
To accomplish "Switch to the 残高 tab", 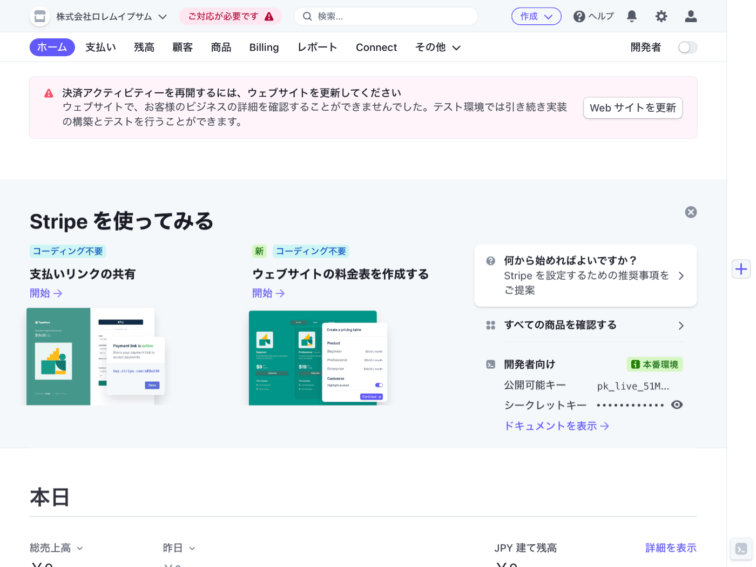I will click(x=144, y=47).
